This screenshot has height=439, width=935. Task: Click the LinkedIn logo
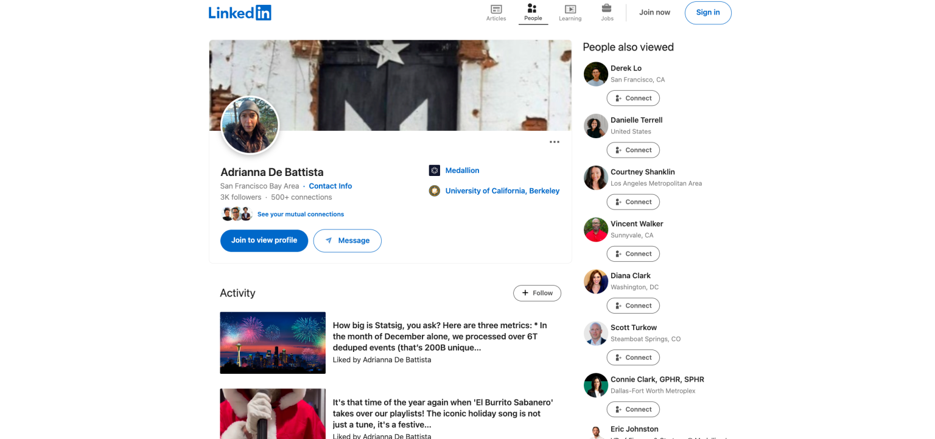[x=240, y=12]
